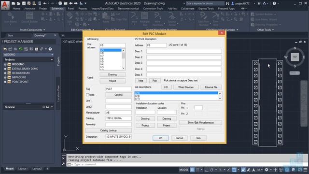Viewport: 309px width, 174px height.
Task: Click the Show/Edit Miscellaneous button
Action: click(x=201, y=123)
